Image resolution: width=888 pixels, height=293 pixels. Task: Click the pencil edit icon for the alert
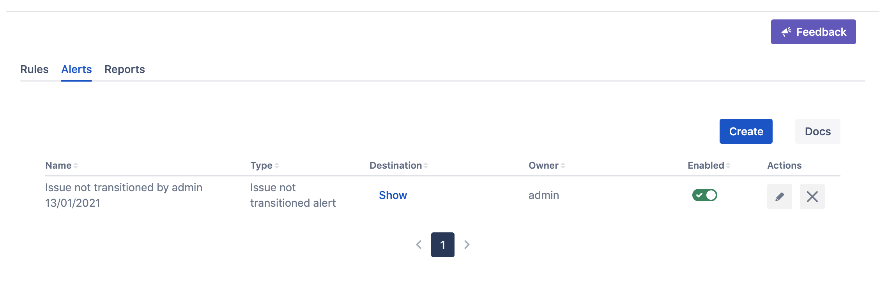pyautogui.click(x=779, y=197)
